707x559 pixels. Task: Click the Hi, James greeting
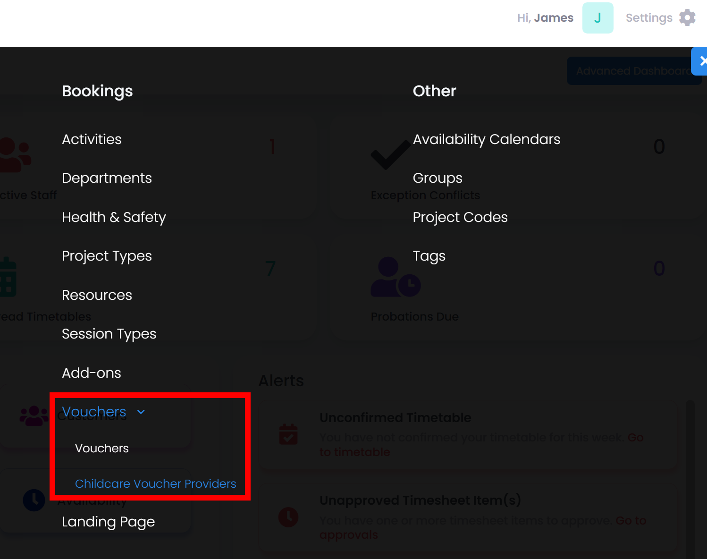click(x=545, y=18)
